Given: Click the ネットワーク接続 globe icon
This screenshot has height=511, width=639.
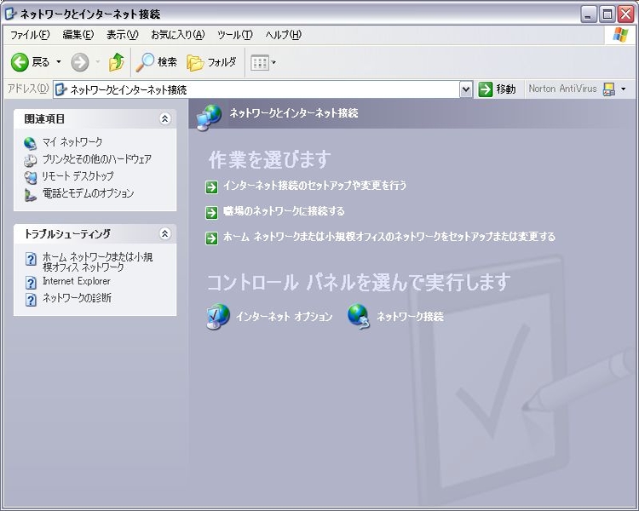Looking at the screenshot, I should coord(358,316).
